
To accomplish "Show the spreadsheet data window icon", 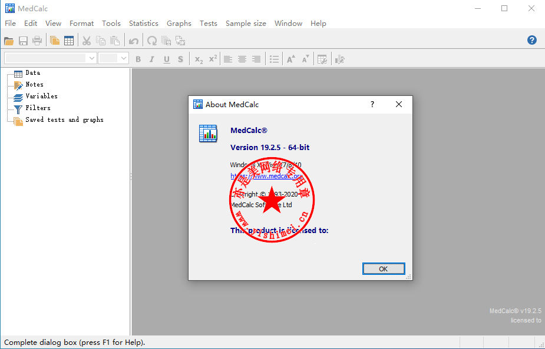I will 69,41.
